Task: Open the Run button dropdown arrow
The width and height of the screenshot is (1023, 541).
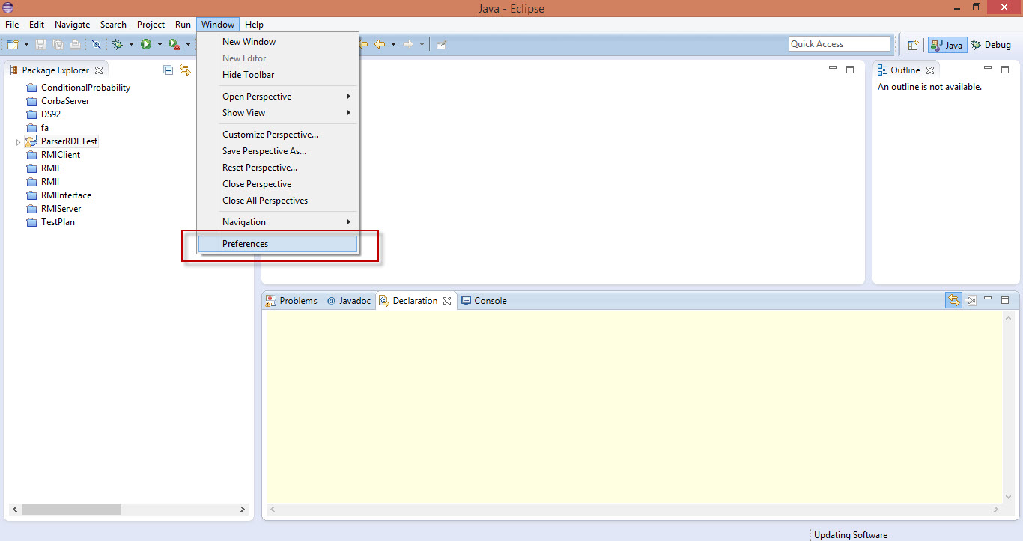Action: pyautogui.click(x=160, y=44)
